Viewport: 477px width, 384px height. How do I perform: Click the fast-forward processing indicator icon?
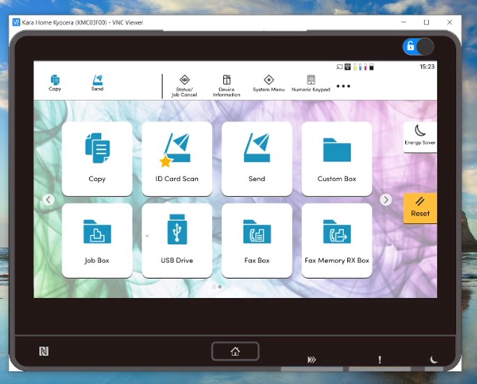coord(312,360)
